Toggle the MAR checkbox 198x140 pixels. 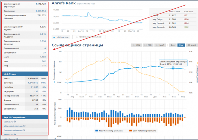point(157,45)
